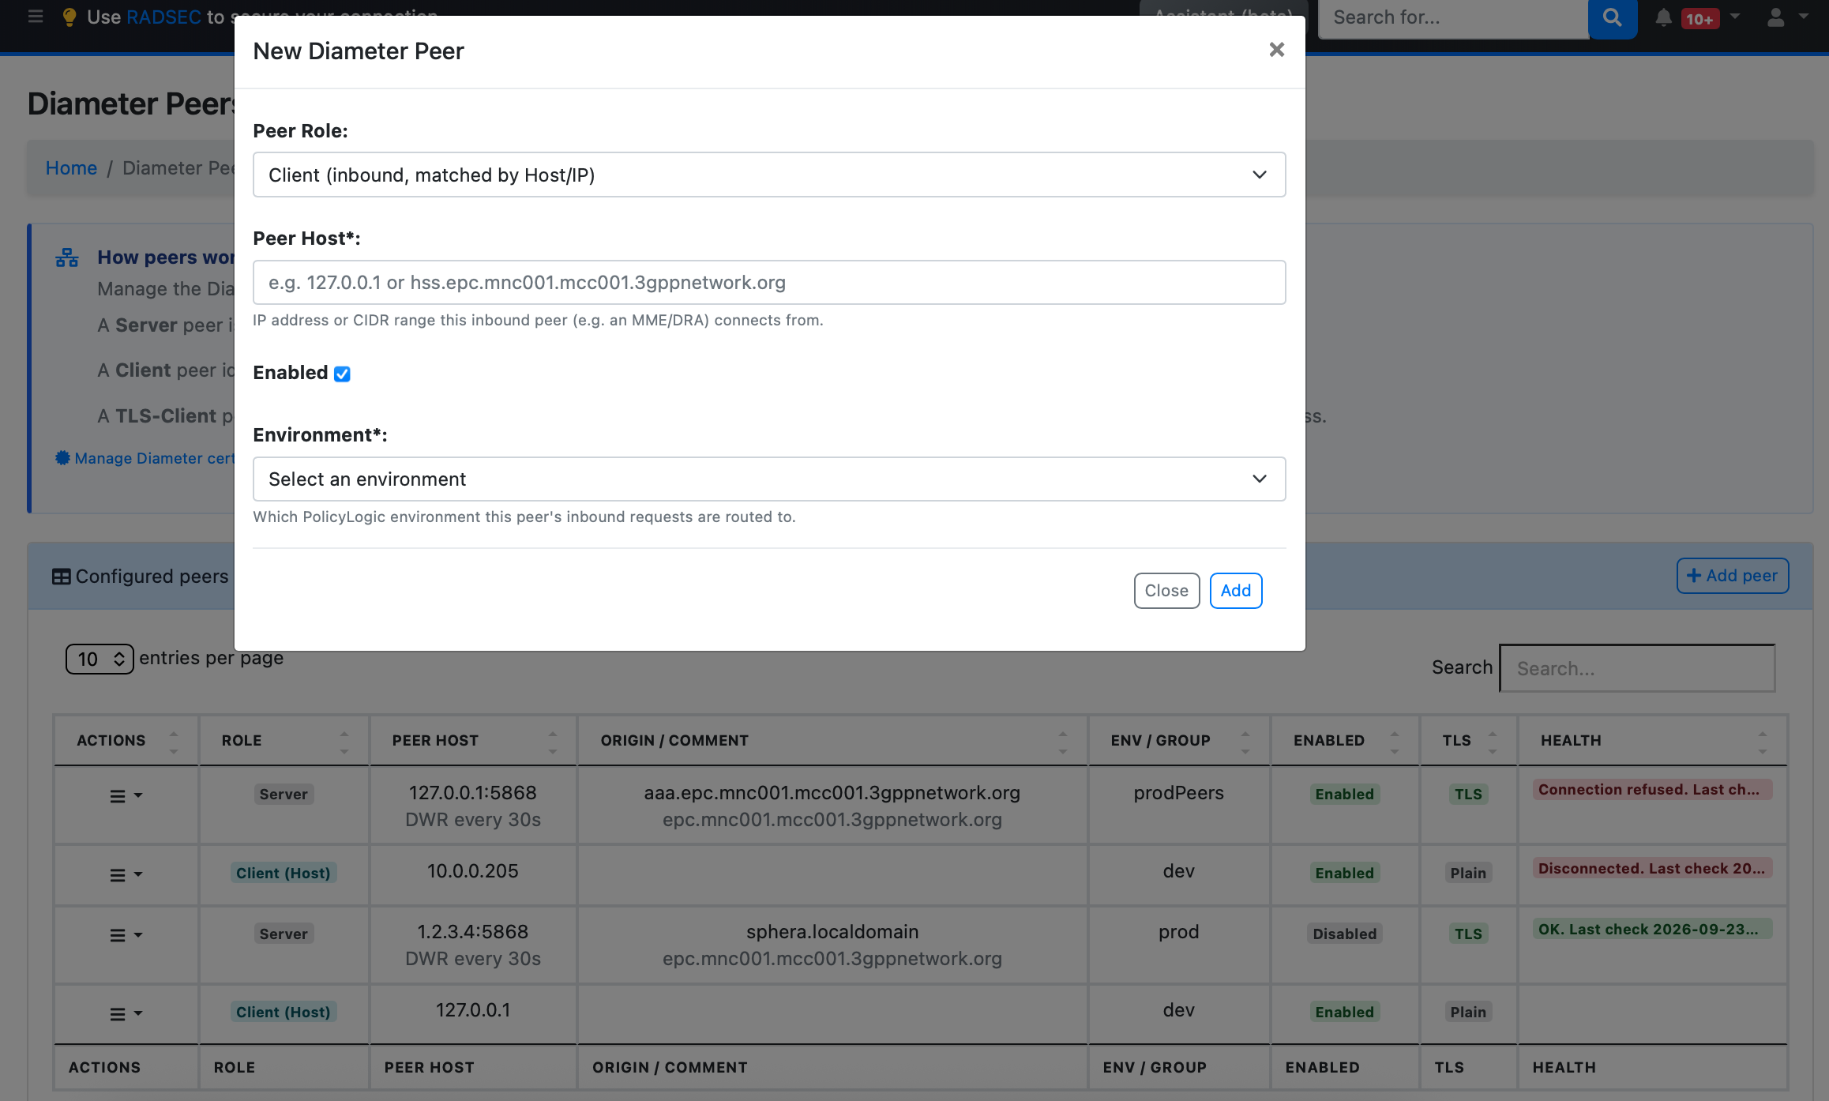
Task: Toggle the Enabled checkbox
Action: (x=342, y=374)
